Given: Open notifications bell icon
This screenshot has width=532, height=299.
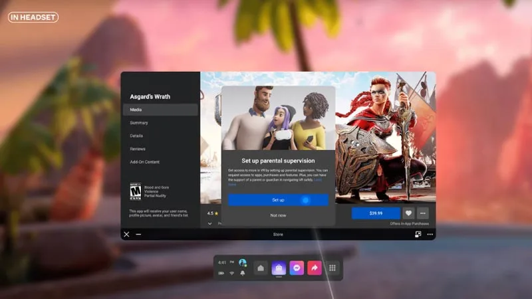Looking at the screenshot, I should pos(243,273).
